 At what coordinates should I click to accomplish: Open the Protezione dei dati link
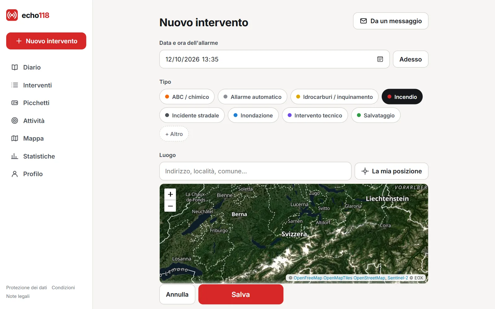27,287
